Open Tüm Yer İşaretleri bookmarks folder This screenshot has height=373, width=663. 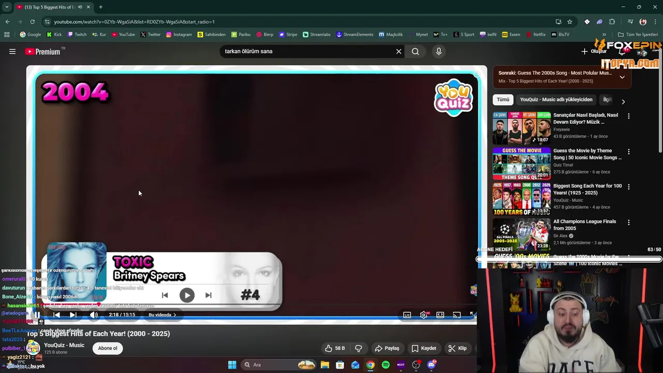tap(638, 35)
